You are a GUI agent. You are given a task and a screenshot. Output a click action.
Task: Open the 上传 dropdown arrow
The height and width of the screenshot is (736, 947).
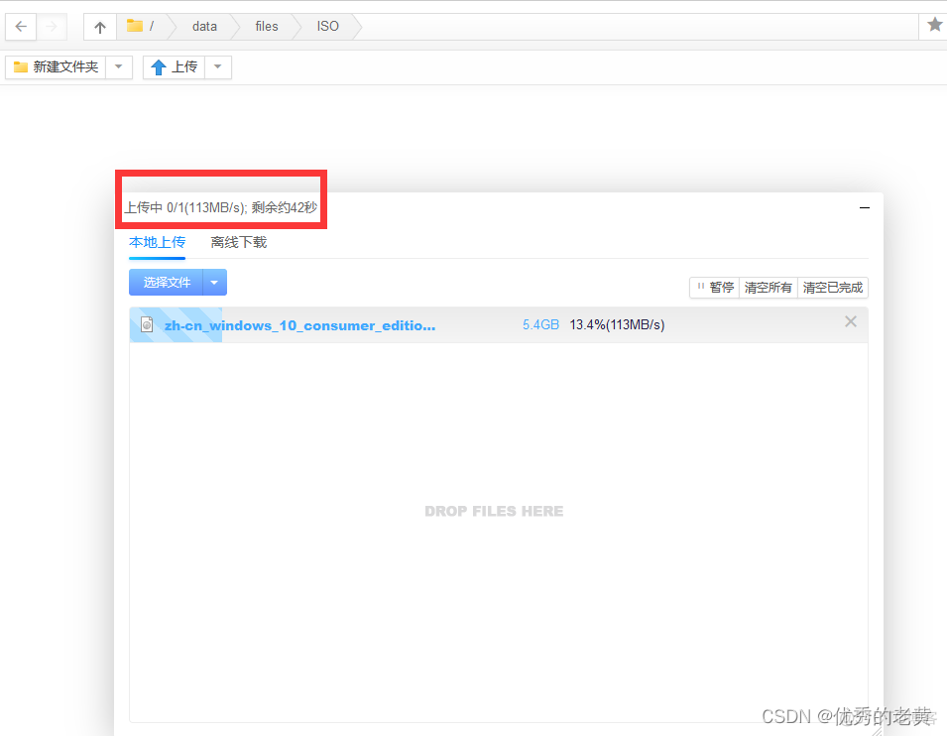pyautogui.click(x=218, y=67)
